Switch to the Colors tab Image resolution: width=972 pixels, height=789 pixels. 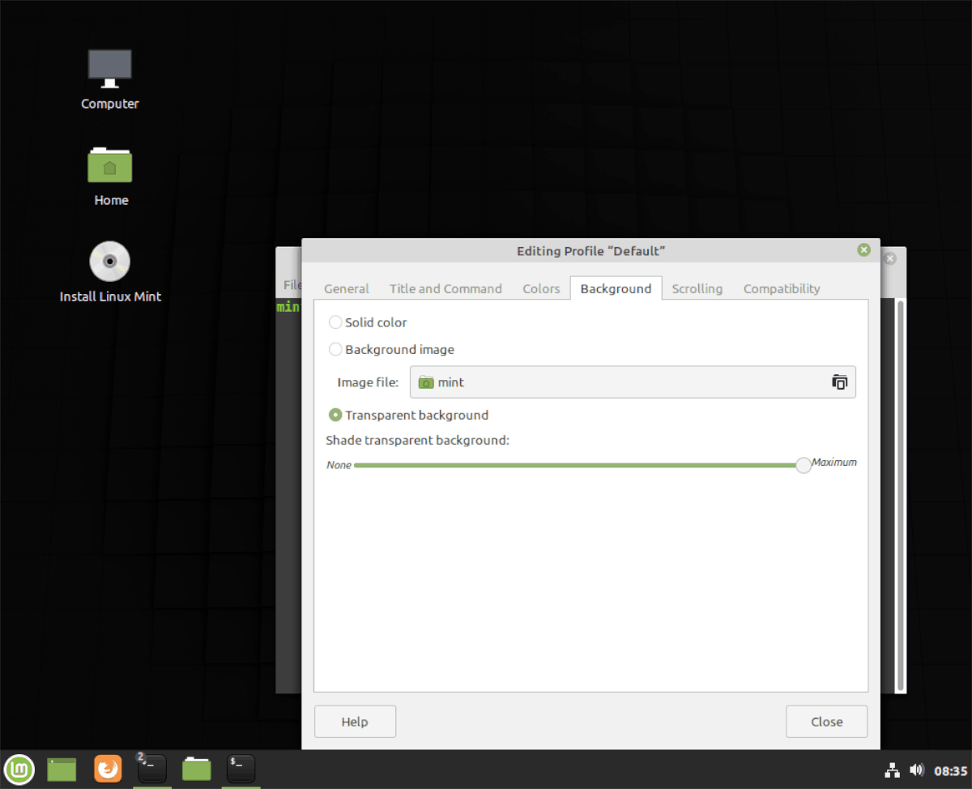pyautogui.click(x=541, y=288)
